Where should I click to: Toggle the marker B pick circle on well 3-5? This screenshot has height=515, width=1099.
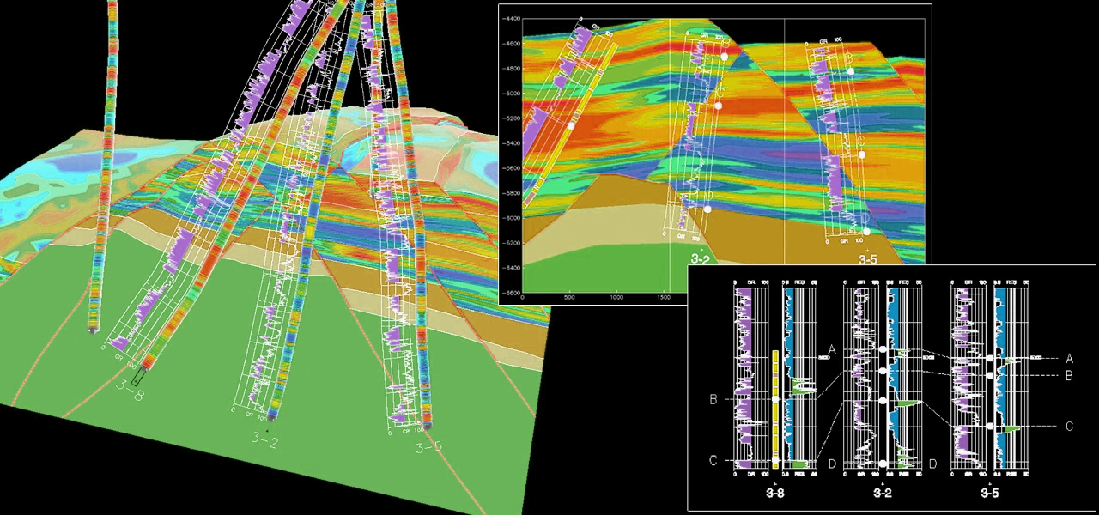click(x=991, y=375)
